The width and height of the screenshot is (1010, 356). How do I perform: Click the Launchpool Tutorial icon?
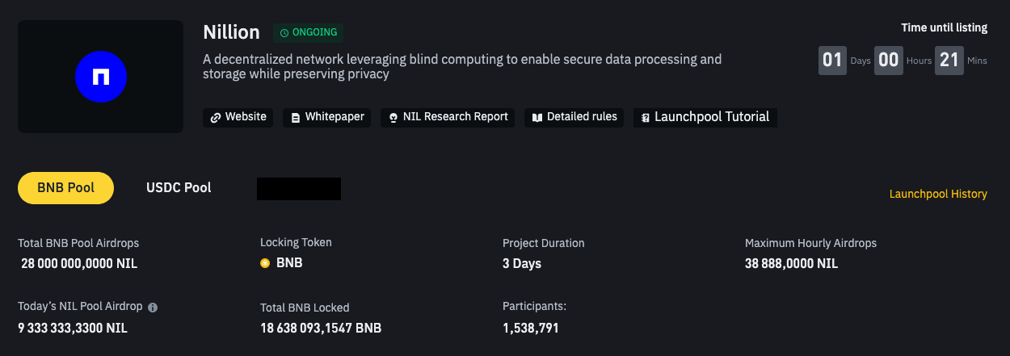pyautogui.click(x=645, y=118)
